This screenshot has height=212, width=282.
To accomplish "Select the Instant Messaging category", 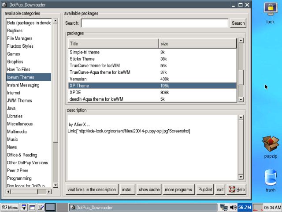I will 29,85.
